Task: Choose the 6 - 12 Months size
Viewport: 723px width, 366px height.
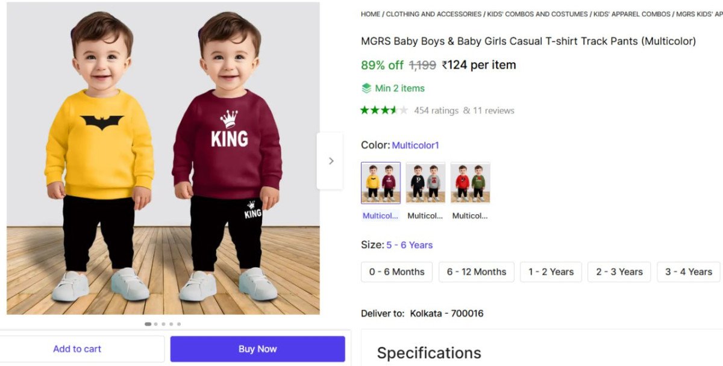Action: click(477, 272)
